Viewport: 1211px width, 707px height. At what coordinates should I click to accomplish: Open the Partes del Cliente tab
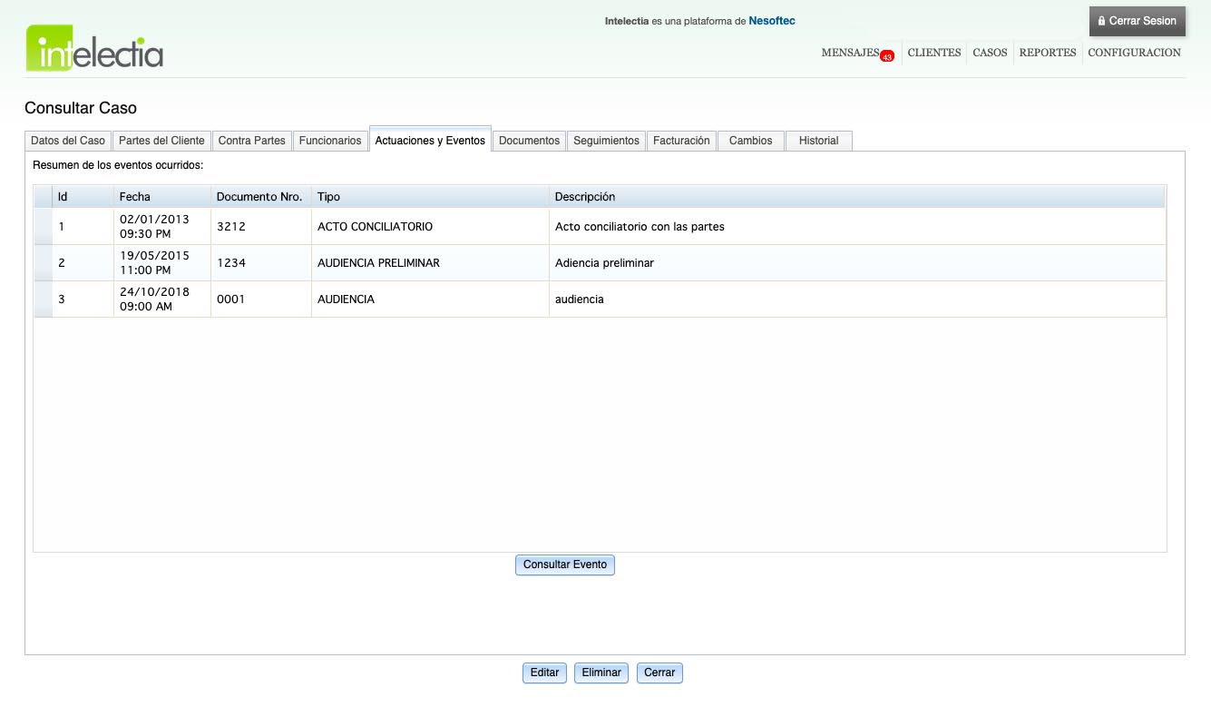(161, 141)
